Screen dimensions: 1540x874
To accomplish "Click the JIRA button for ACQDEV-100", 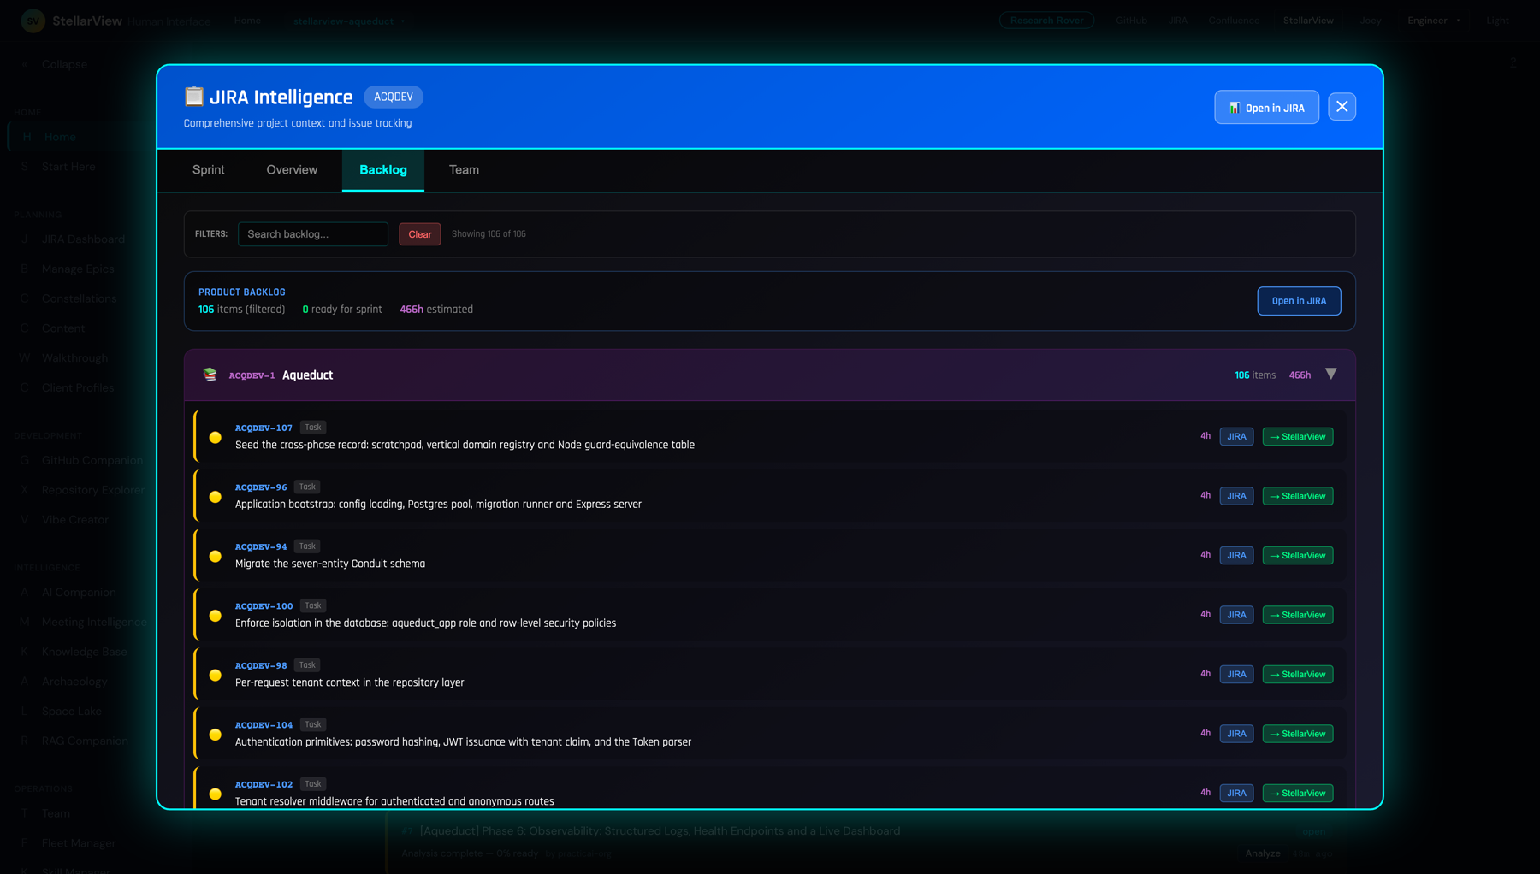I will [x=1236, y=615].
